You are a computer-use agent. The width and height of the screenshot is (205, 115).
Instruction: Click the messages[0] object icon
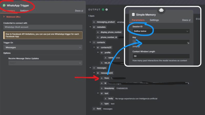(x=98, y=73)
